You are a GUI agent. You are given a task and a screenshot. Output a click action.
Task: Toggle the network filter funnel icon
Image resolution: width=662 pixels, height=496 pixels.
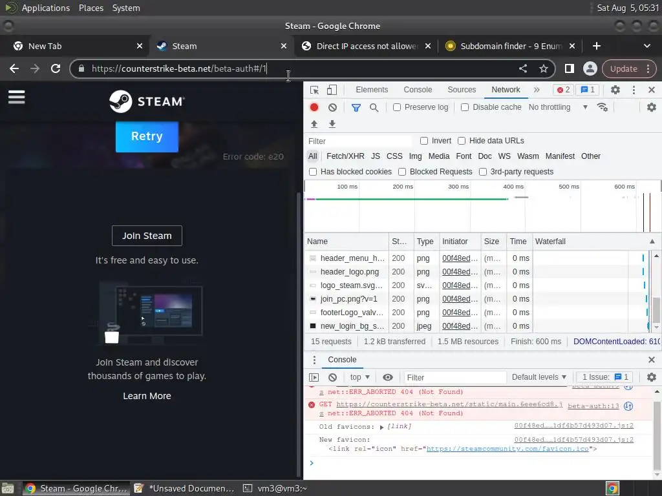click(x=356, y=108)
